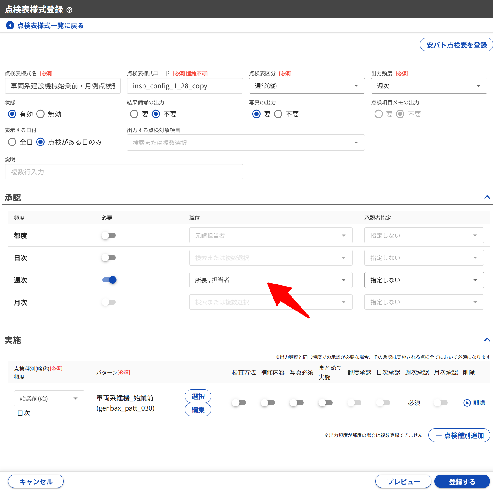Click 編集 button for pattern
The width and height of the screenshot is (493, 490).
198,410
